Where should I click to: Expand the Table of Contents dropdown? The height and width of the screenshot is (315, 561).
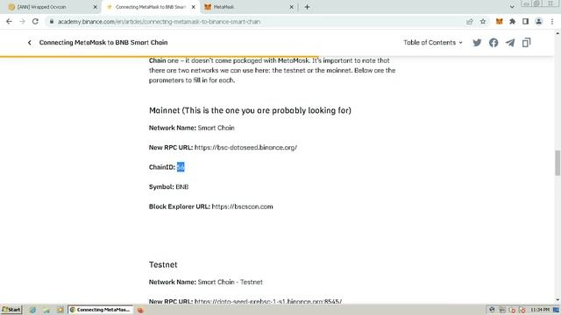pos(433,43)
